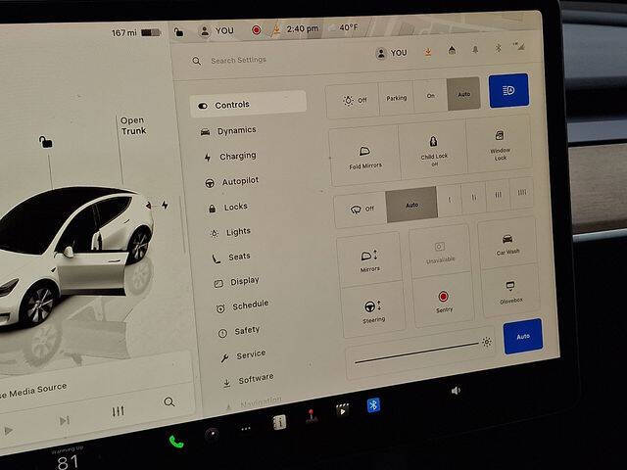Tap the unlock padlock icon above the car
Viewport: 627px width, 470px height.
click(x=45, y=141)
